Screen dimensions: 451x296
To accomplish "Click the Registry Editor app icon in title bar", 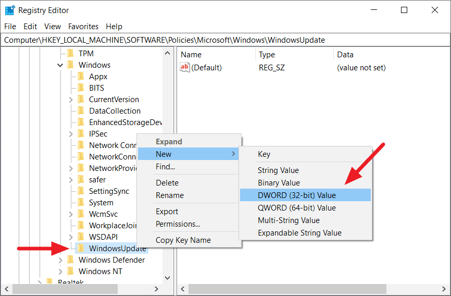I will [x=10, y=10].
